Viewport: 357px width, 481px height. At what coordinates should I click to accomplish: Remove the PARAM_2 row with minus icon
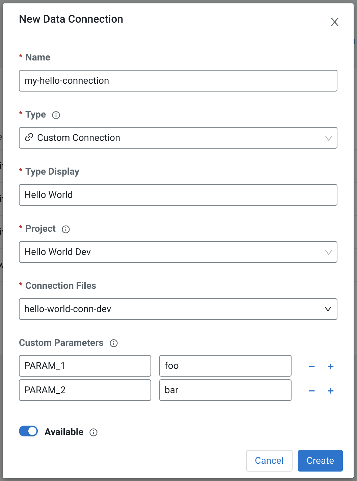pyautogui.click(x=312, y=391)
